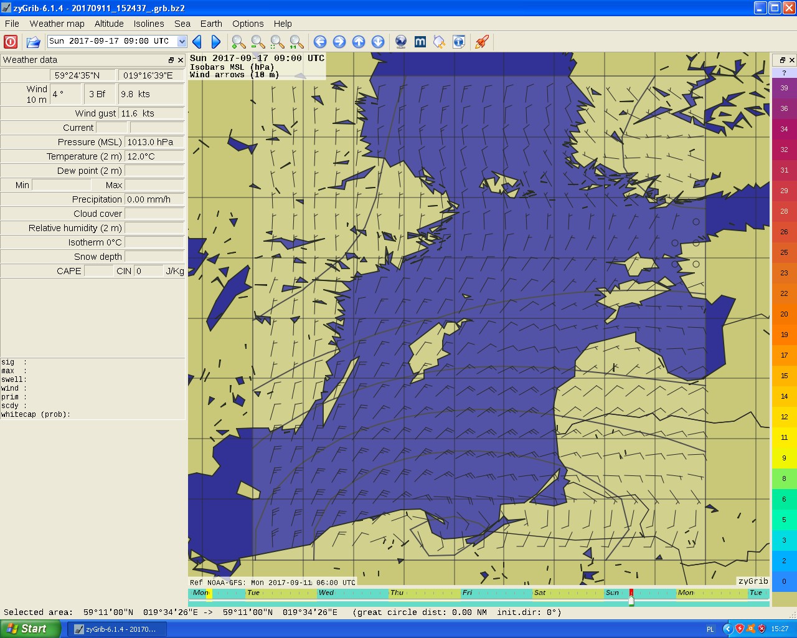Close the color scale panel
Image resolution: width=797 pixels, height=638 pixels.
pyautogui.click(x=792, y=60)
